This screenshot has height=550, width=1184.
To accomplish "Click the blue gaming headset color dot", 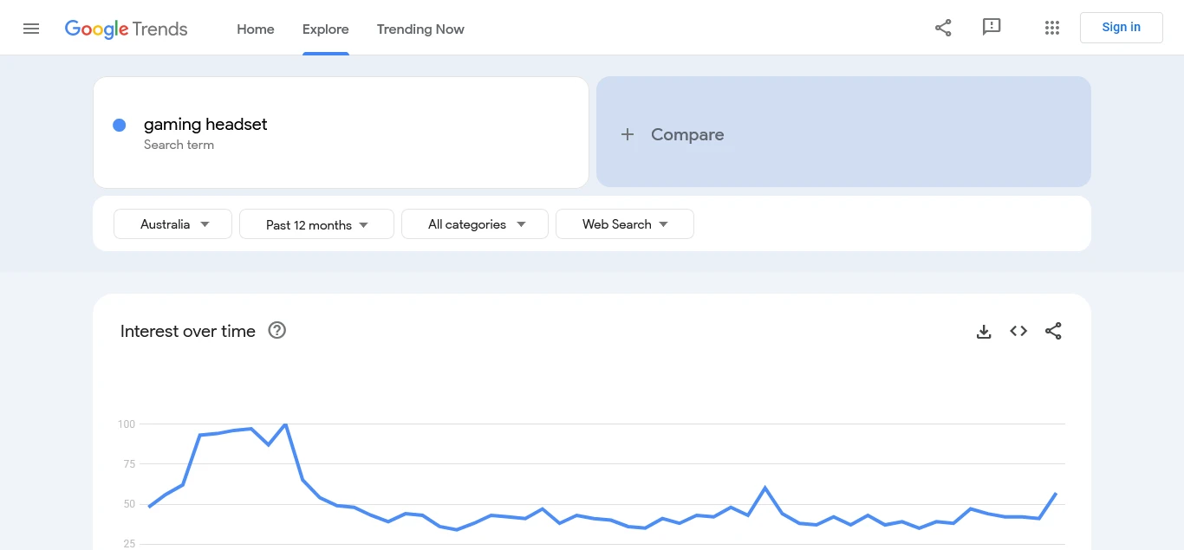I will click(120, 125).
